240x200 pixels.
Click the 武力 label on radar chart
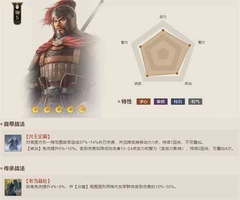click(163, 17)
